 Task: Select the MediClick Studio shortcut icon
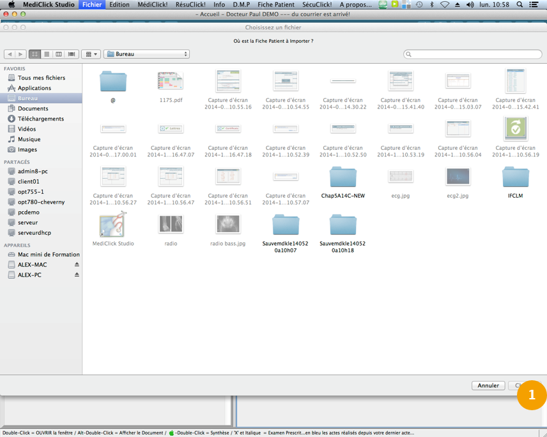112,225
